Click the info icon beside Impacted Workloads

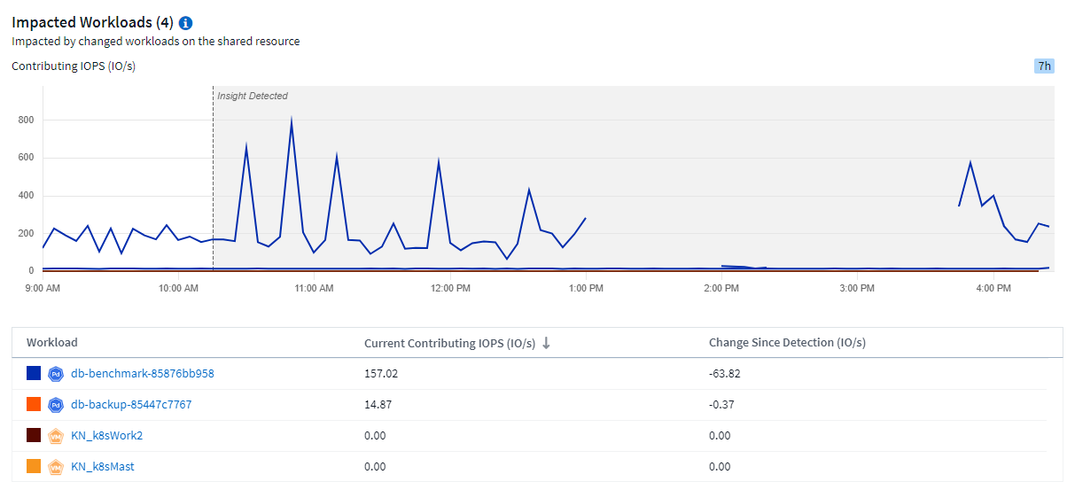coord(186,23)
